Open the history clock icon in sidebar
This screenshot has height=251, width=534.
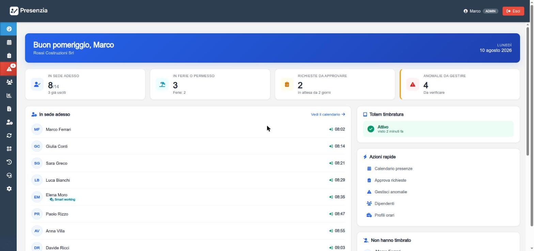click(x=9, y=162)
